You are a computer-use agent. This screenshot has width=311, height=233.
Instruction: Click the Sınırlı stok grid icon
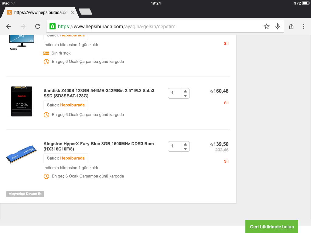point(46,53)
